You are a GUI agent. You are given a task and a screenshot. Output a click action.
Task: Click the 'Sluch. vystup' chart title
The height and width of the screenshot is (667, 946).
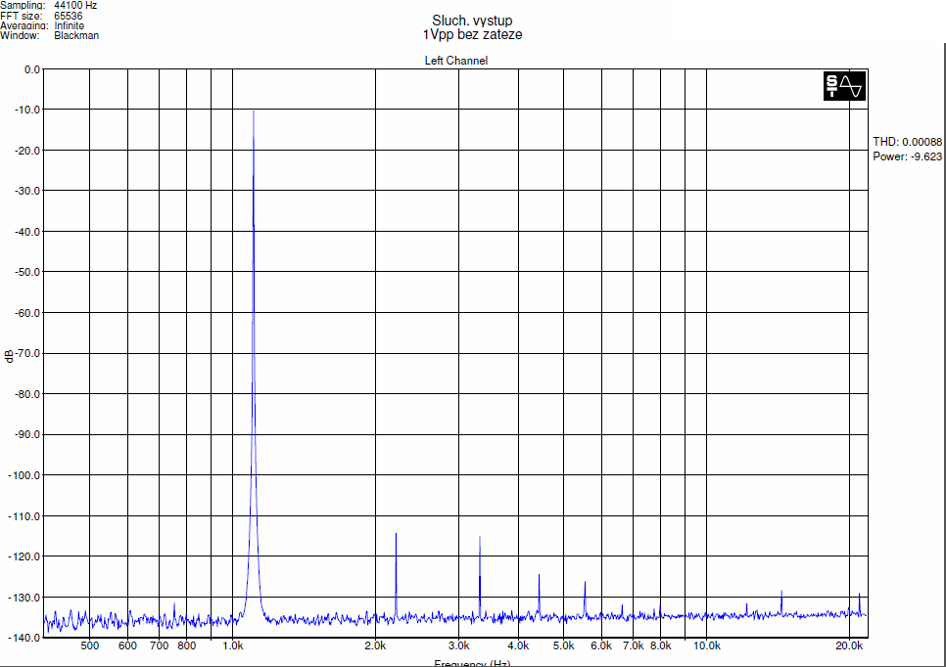click(472, 22)
